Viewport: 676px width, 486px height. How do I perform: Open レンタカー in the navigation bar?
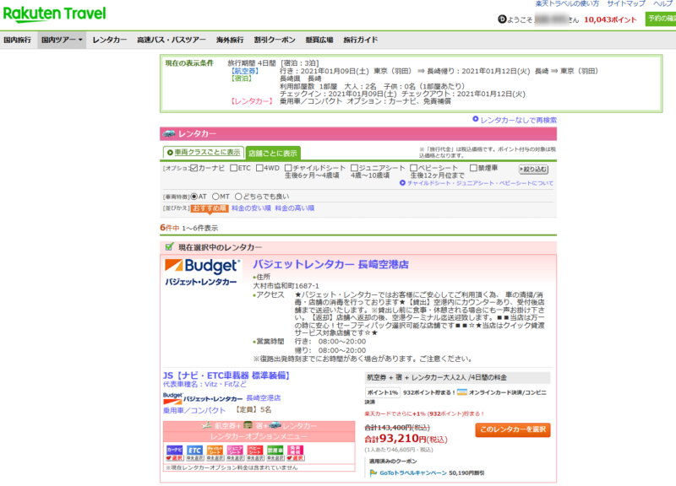[x=110, y=40]
